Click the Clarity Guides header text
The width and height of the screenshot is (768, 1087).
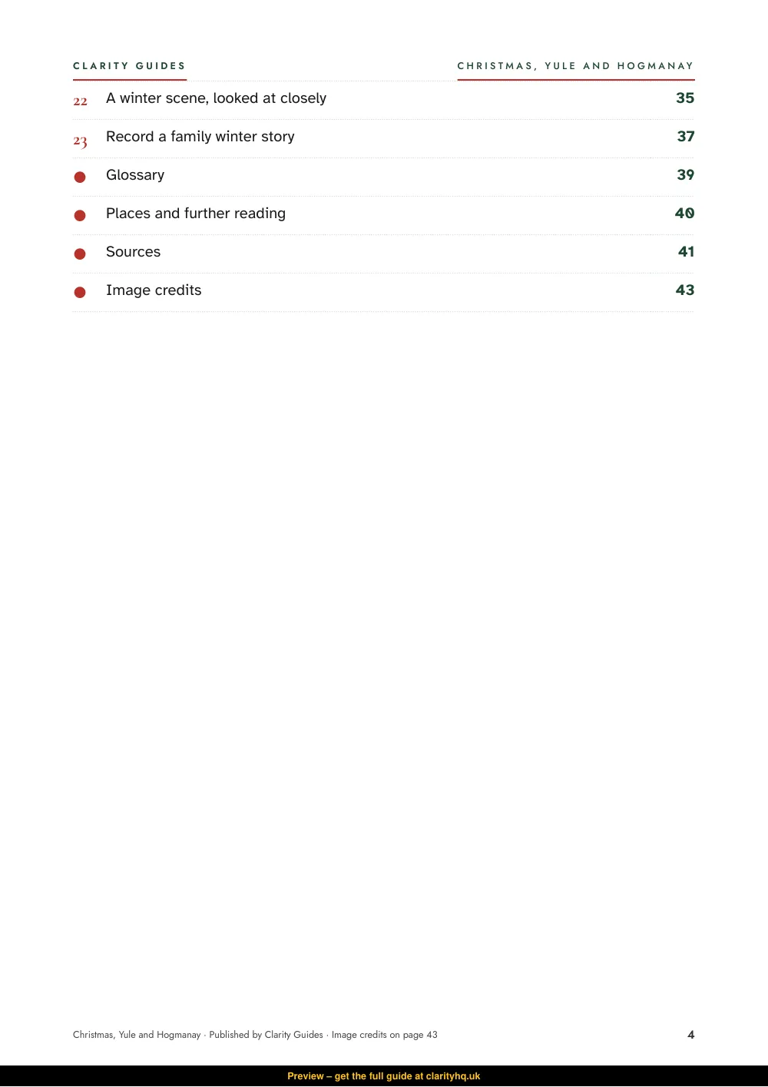coord(130,66)
